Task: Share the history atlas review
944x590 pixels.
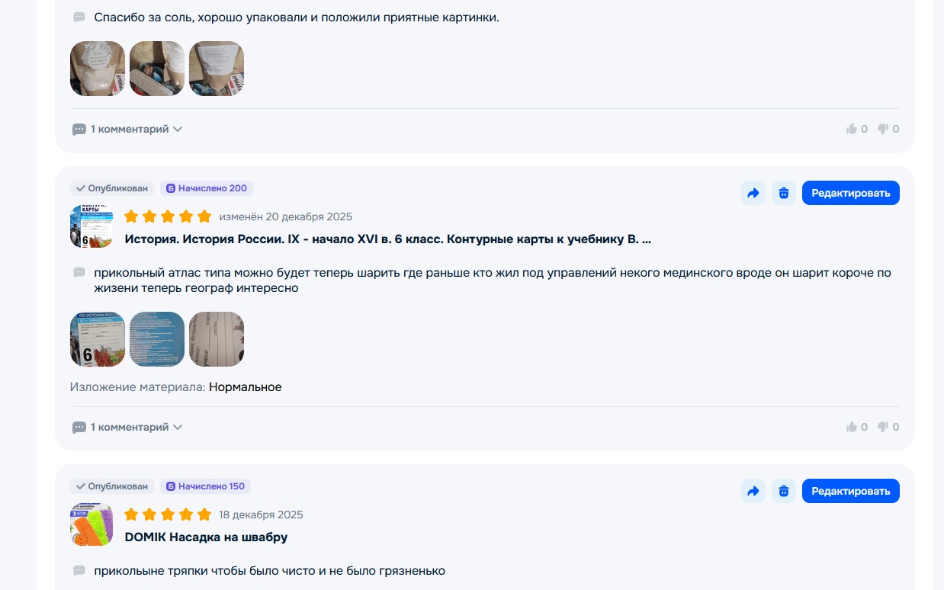Action: click(x=753, y=193)
